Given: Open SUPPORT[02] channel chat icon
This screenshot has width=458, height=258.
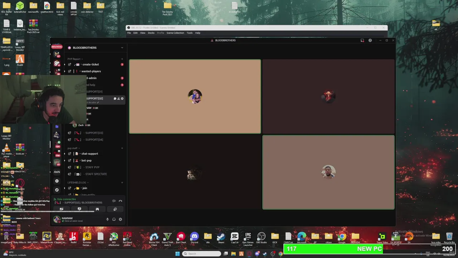Looking at the screenshot, I should pyautogui.click(x=115, y=99).
